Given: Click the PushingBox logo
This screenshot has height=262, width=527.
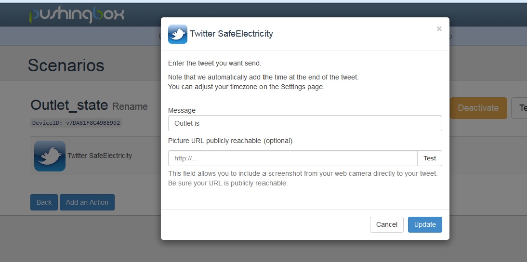Looking at the screenshot, I should 76,14.
